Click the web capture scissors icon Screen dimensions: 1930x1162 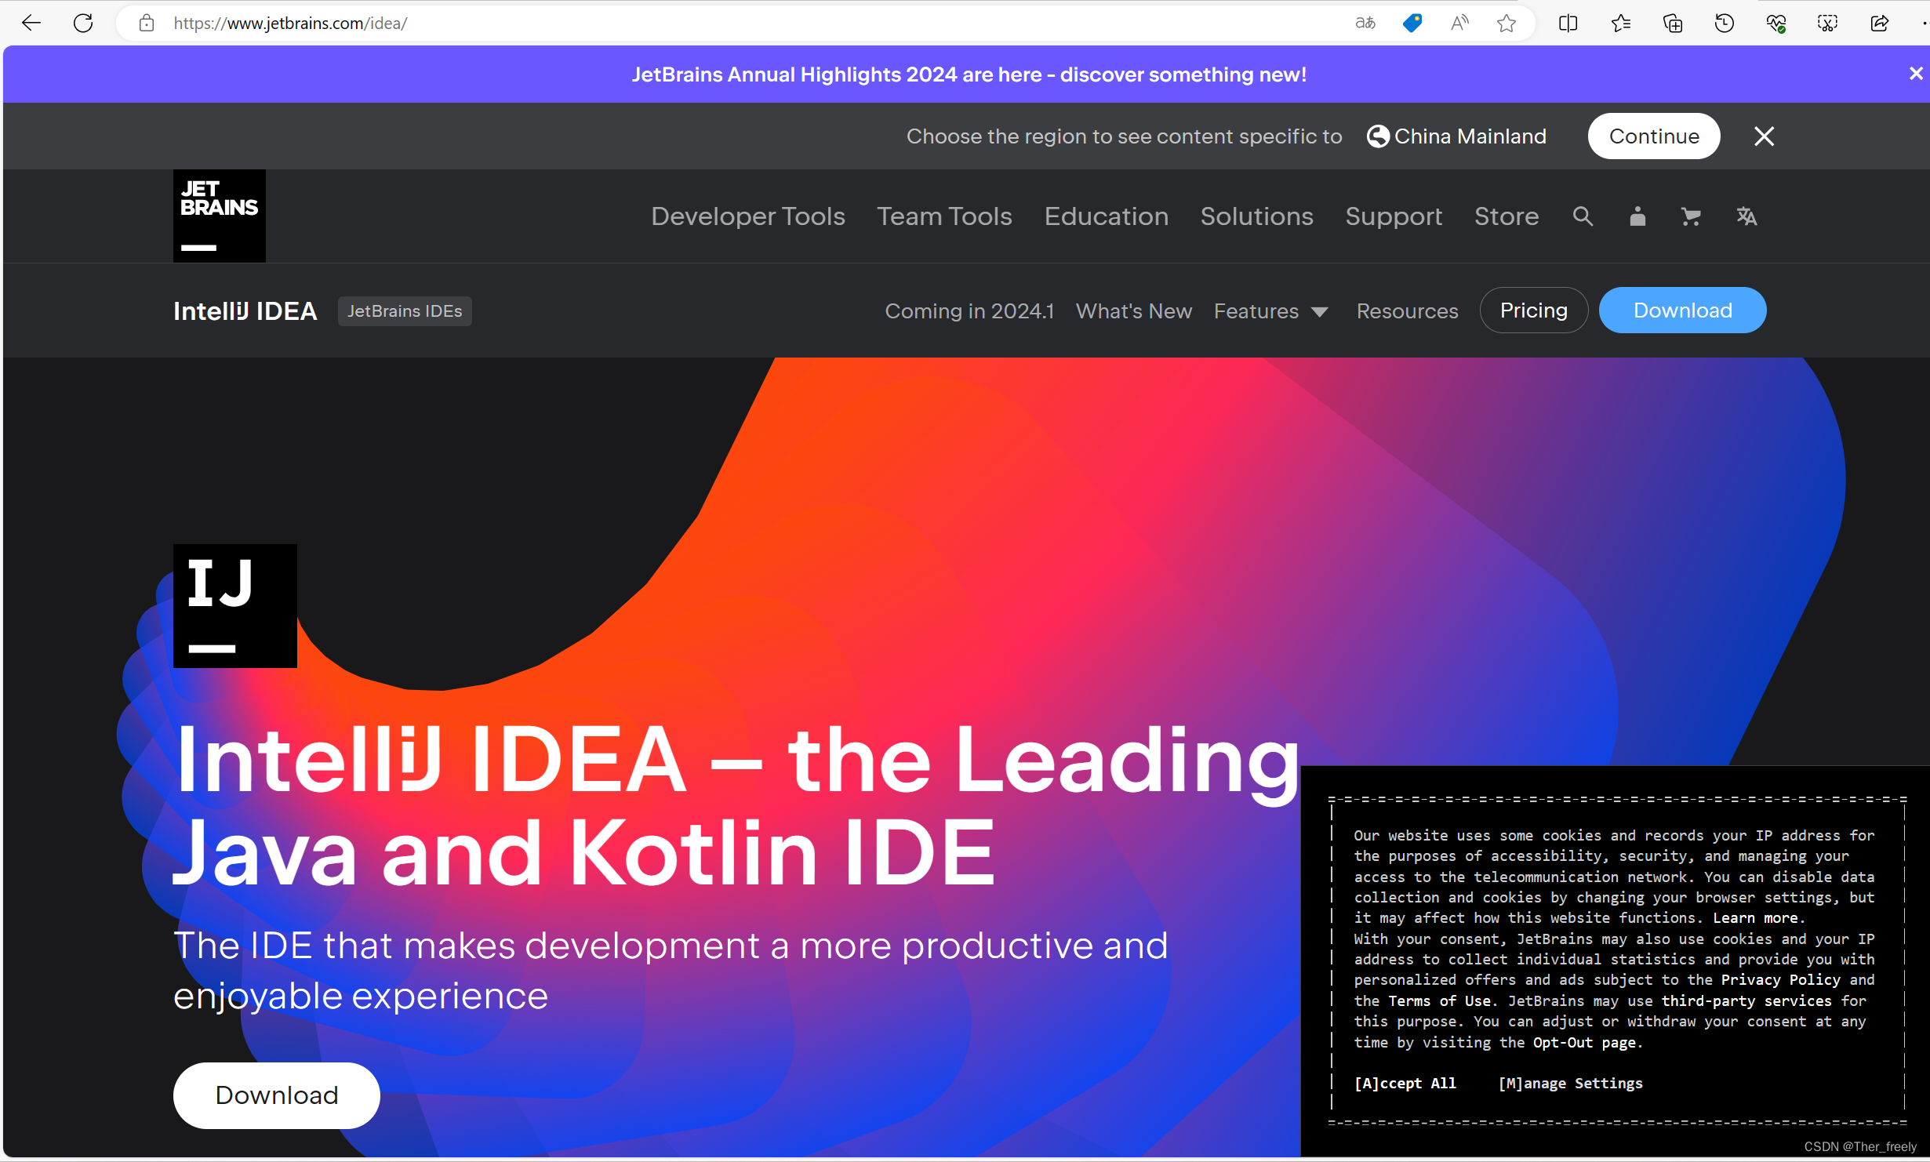(x=1827, y=24)
